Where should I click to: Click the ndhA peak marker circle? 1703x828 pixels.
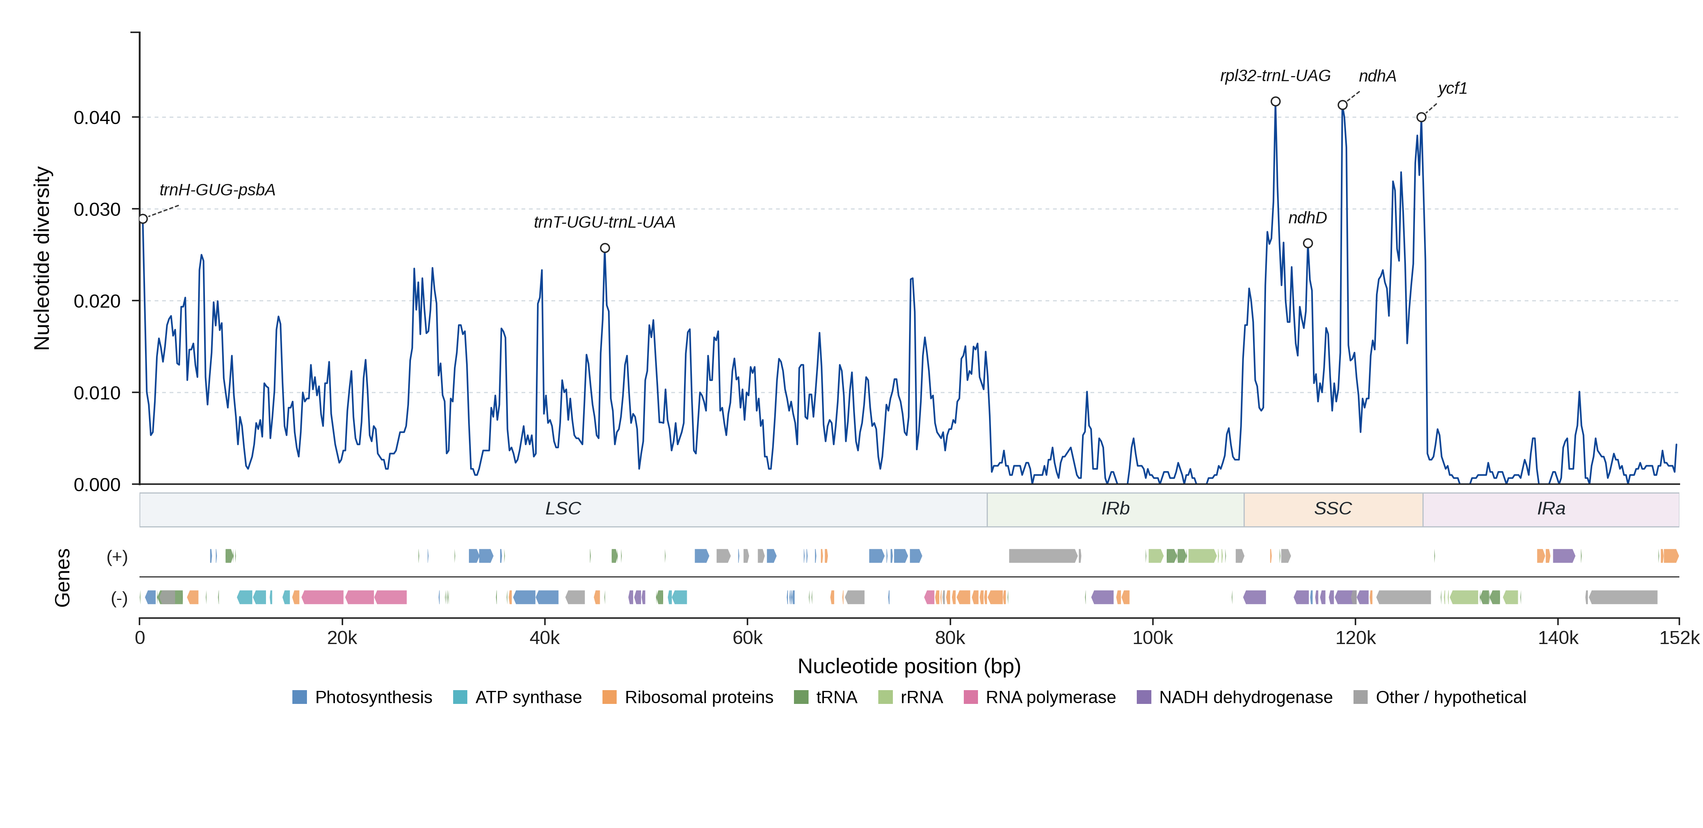(x=1342, y=105)
